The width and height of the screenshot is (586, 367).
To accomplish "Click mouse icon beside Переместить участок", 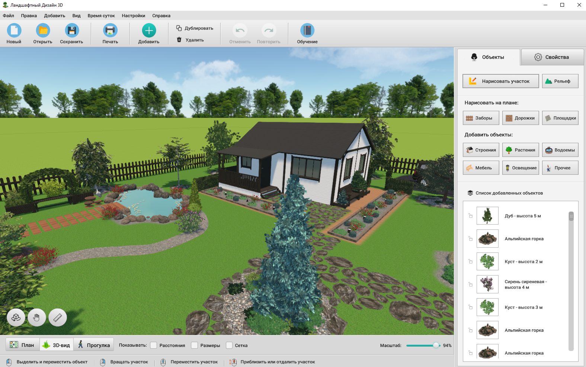I will tap(163, 362).
